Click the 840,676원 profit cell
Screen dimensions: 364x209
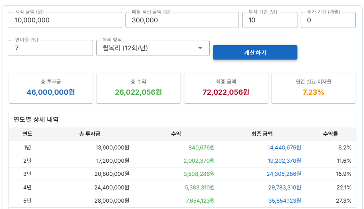click(x=202, y=147)
